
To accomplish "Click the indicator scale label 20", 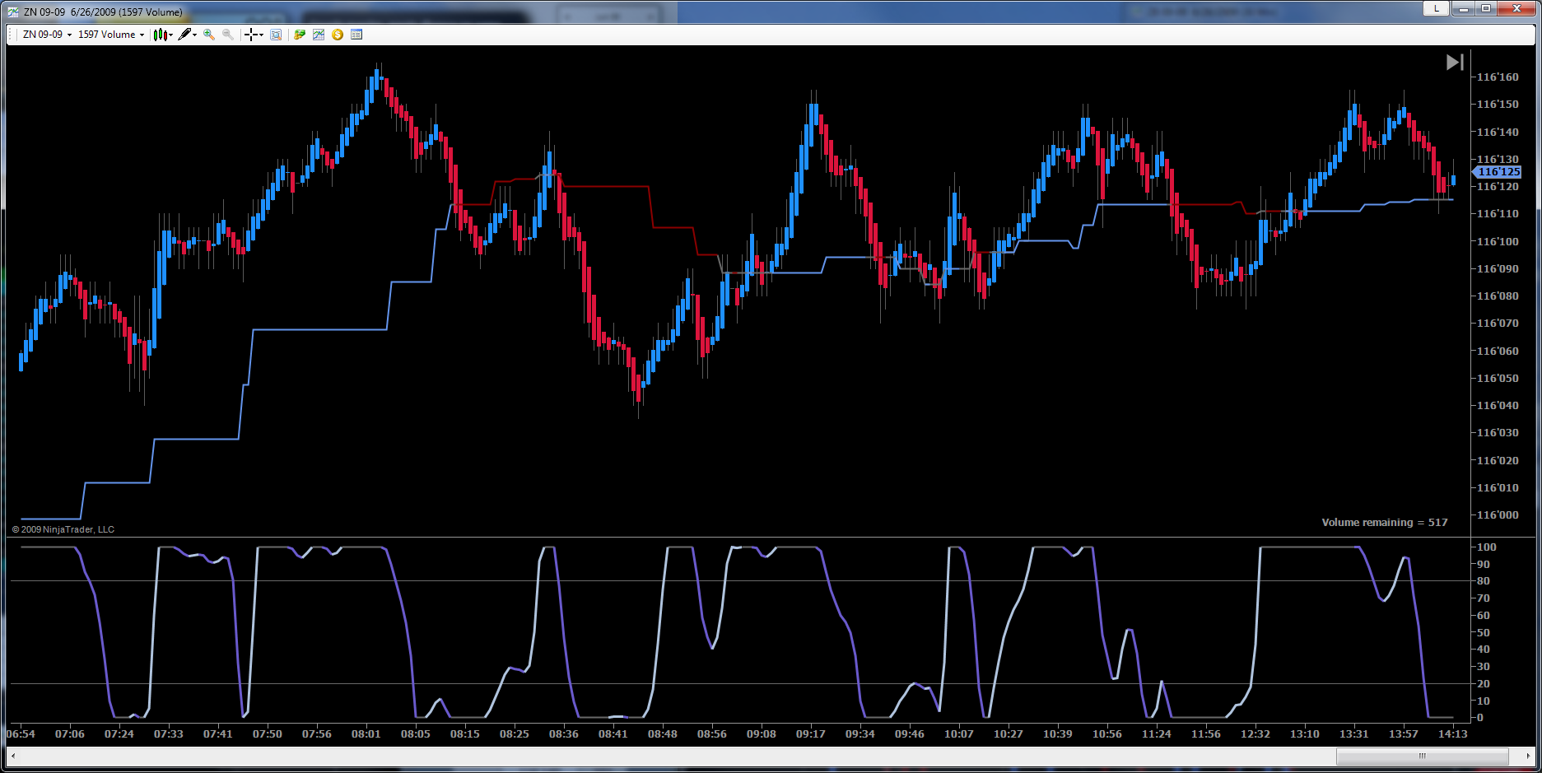I will (1484, 684).
